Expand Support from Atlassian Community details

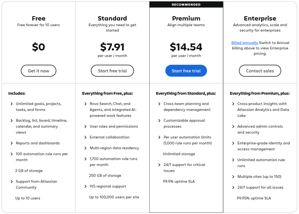[x=12, y=181]
